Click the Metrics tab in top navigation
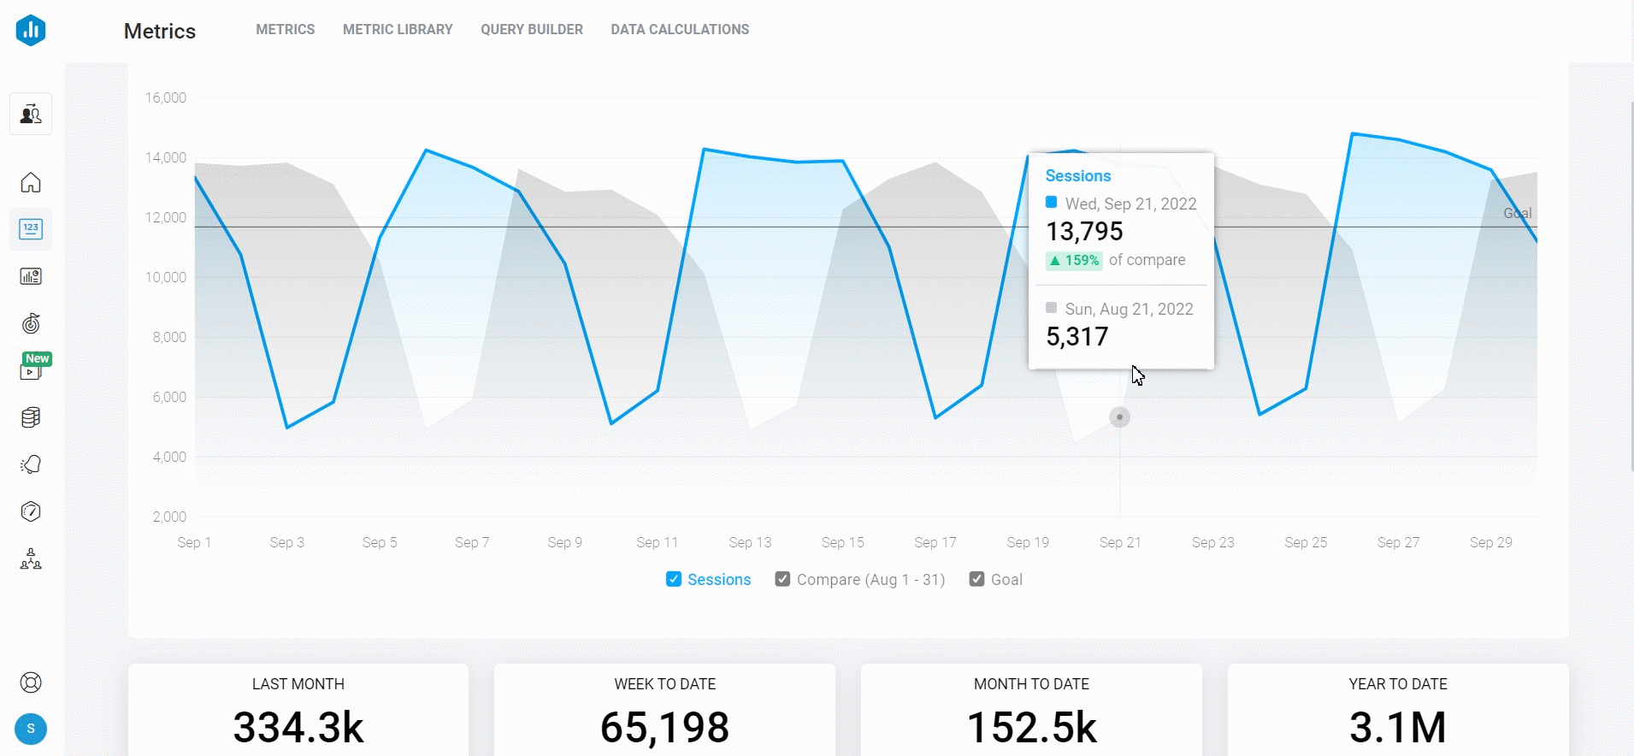The height and width of the screenshot is (756, 1634). (285, 29)
